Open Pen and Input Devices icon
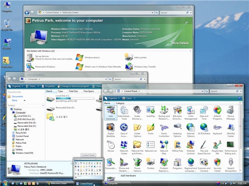The image size is (249, 186). coord(204,148)
